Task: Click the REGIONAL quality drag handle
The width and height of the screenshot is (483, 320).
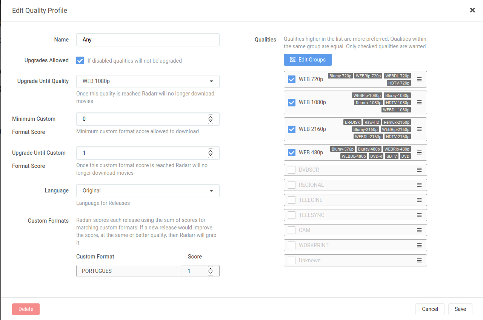Action: pyautogui.click(x=419, y=185)
